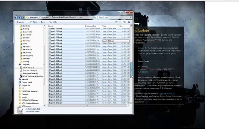Click the file icon of pak01_027.vpk

[x=50, y=94]
